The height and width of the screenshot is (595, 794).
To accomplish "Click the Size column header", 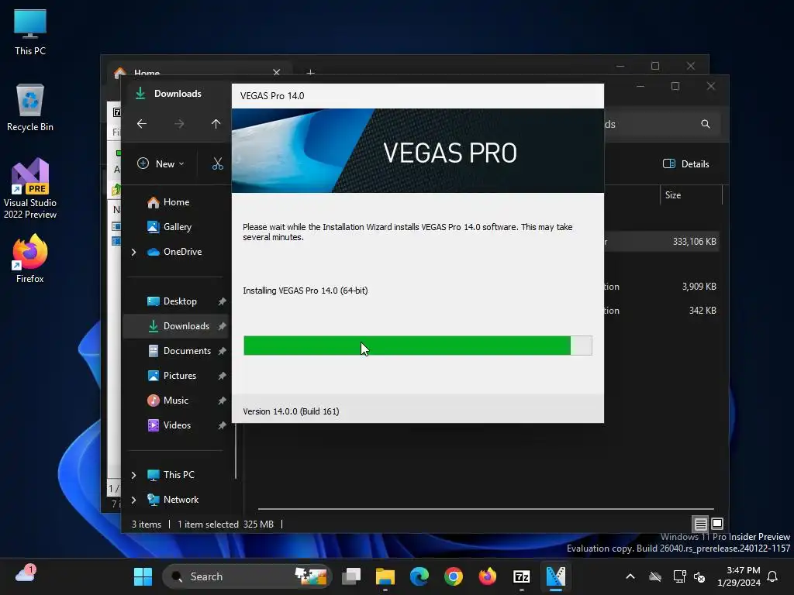I will (x=691, y=194).
